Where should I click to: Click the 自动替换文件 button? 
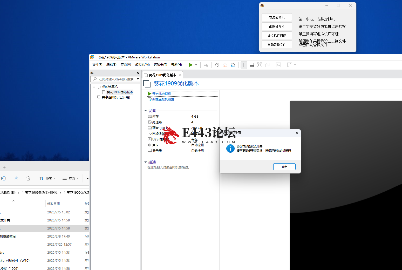[x=277, y=45]
